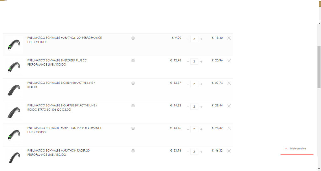Increase quantity of Big Apple 20" tire
This screenshot has height=171, width=321.
coord(201,106)
